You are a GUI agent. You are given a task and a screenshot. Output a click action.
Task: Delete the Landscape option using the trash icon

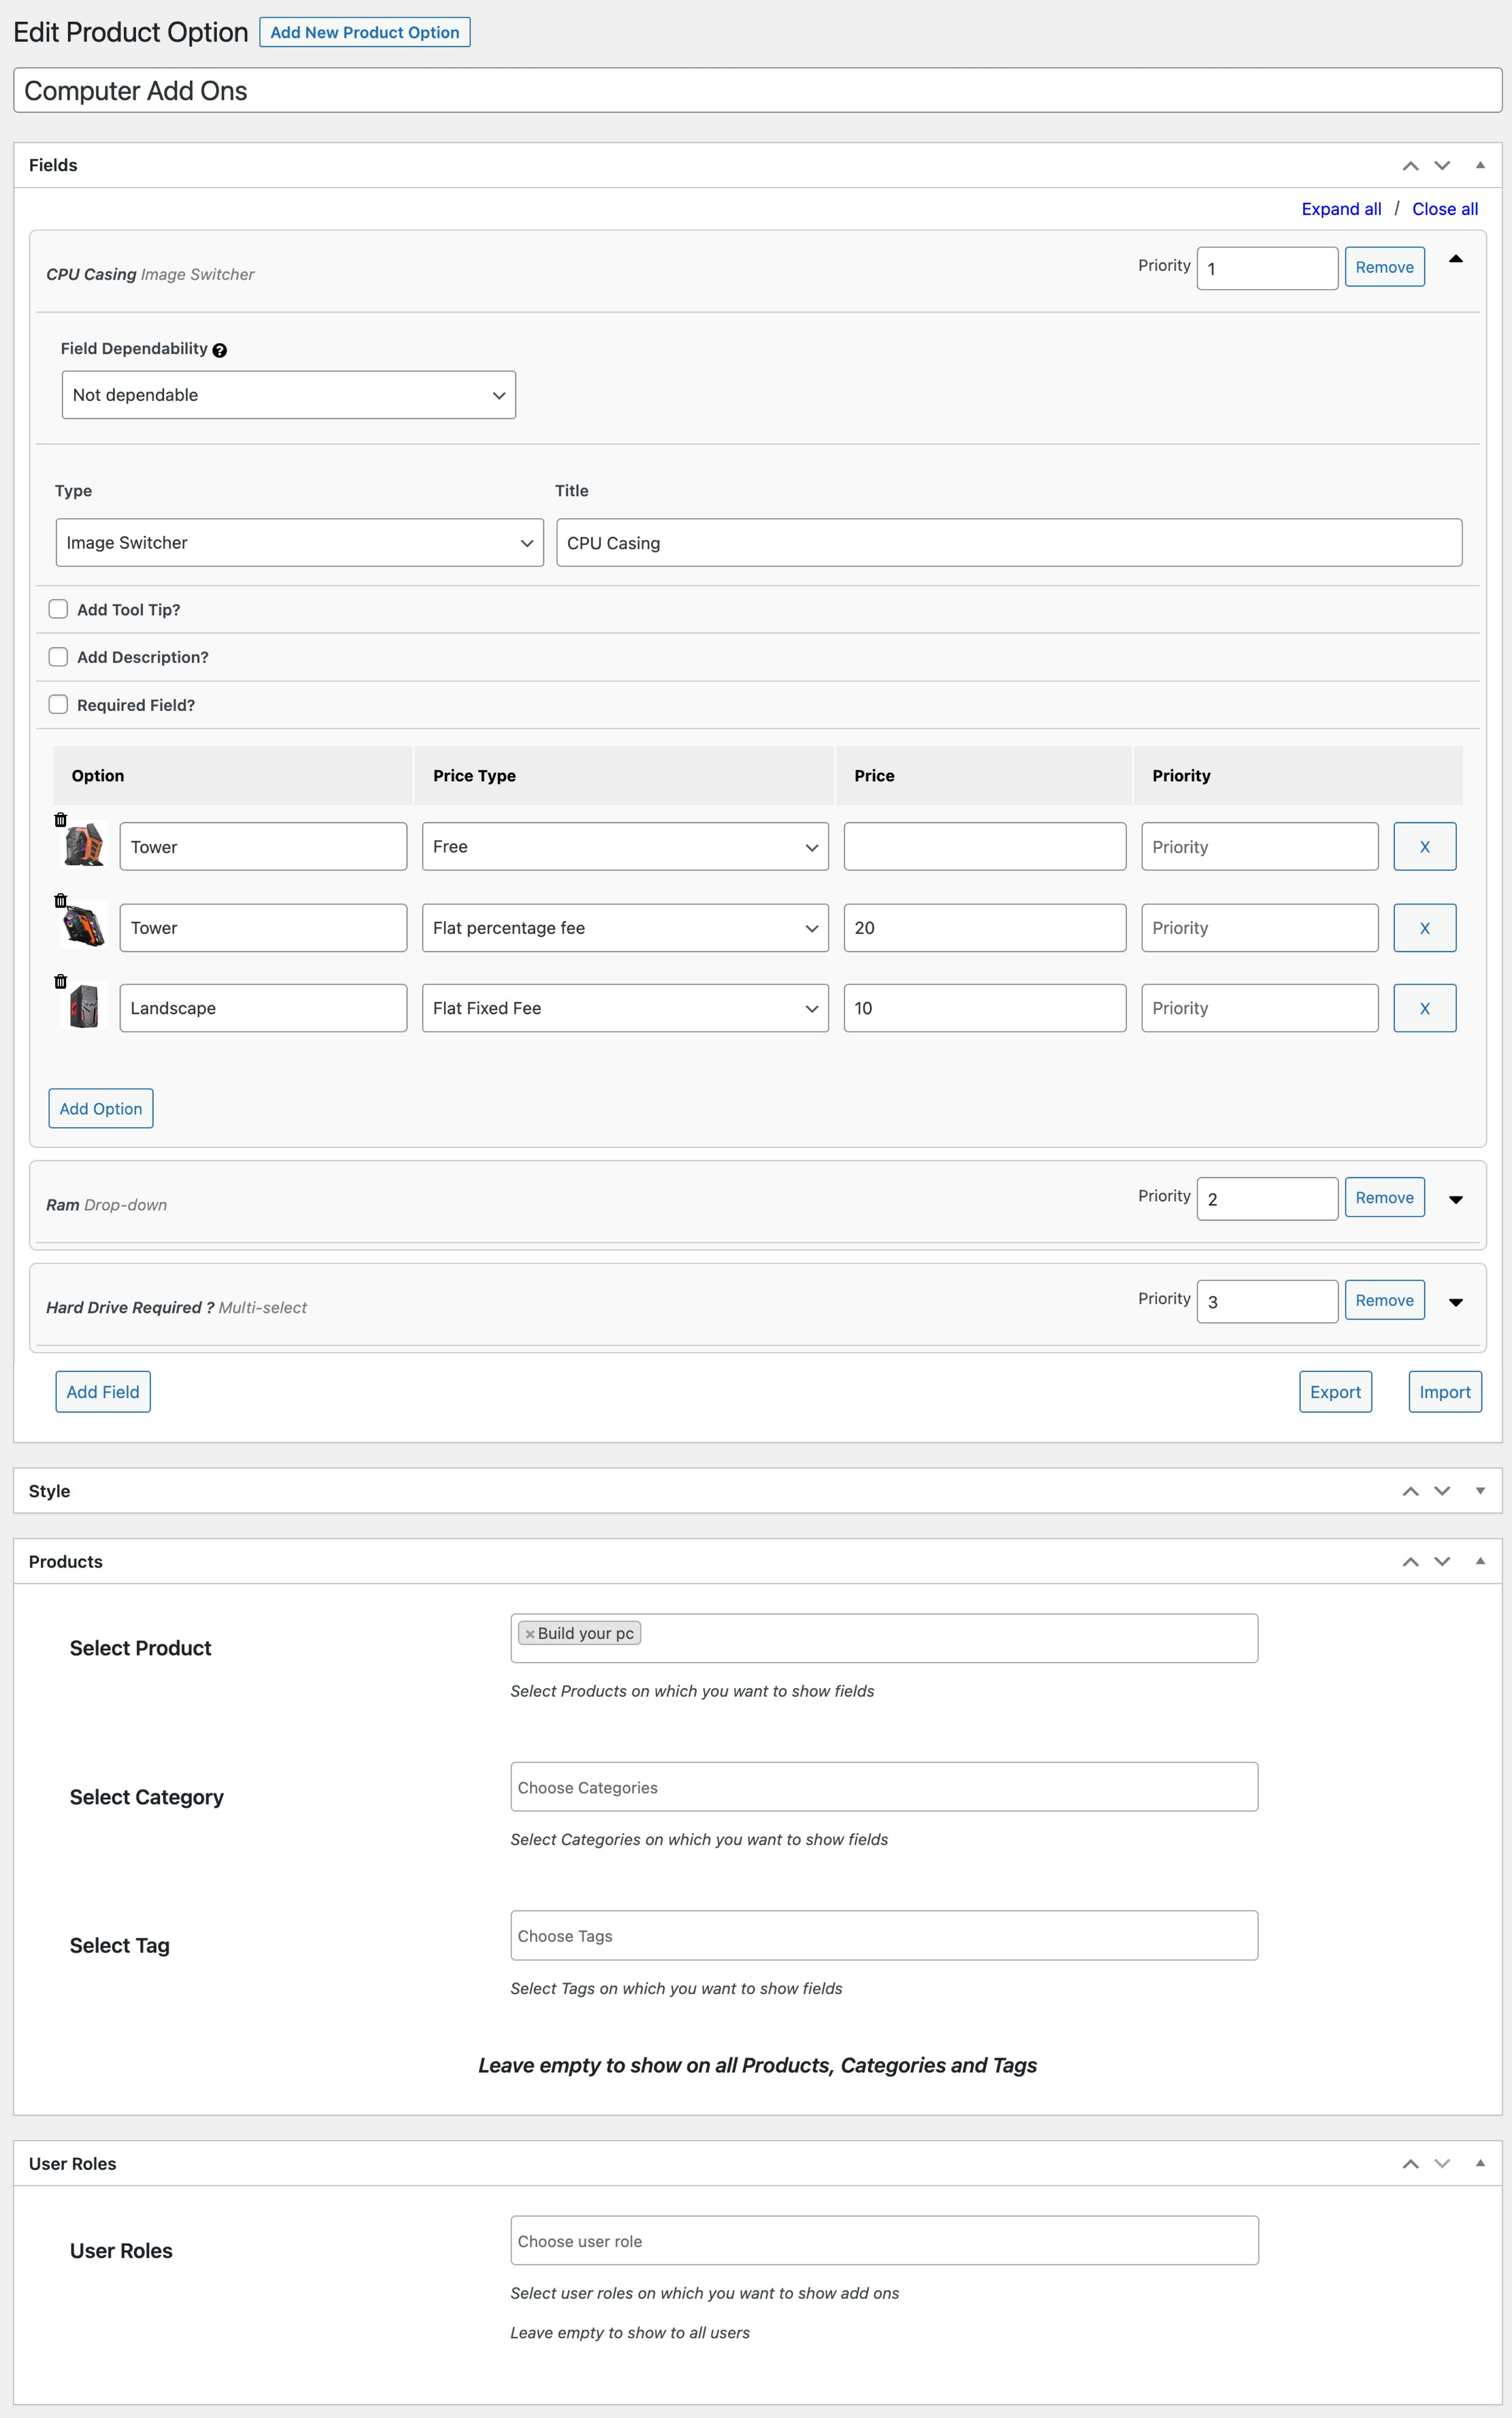[x=60, y=982]
